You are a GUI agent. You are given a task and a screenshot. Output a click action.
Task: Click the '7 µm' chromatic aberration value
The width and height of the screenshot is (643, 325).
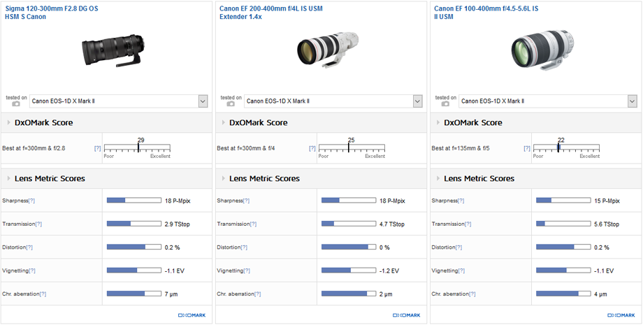point(171,294)
